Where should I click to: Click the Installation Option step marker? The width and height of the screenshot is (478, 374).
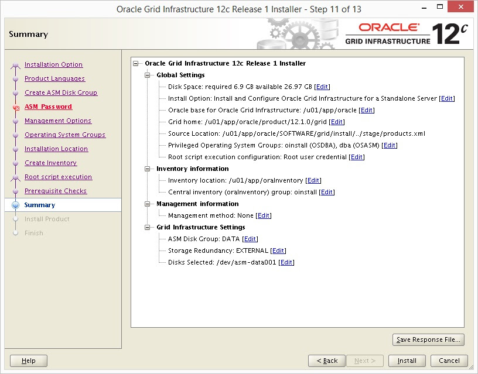[x=16, y=65]
